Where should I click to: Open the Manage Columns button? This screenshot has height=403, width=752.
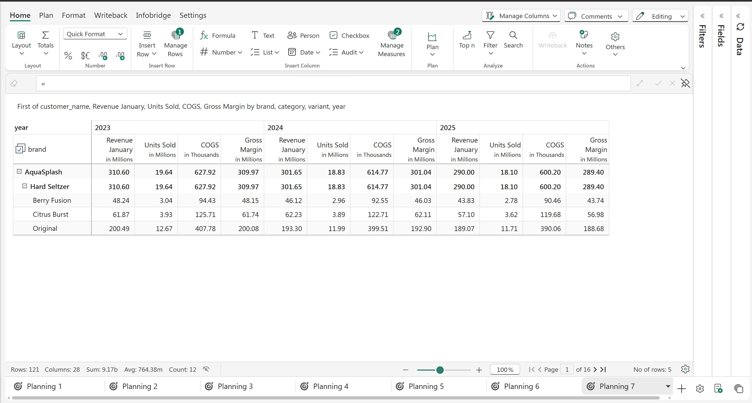point(521,16)
